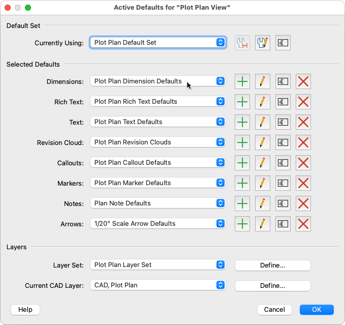Edit Revision Cloud default

(263, 142)
